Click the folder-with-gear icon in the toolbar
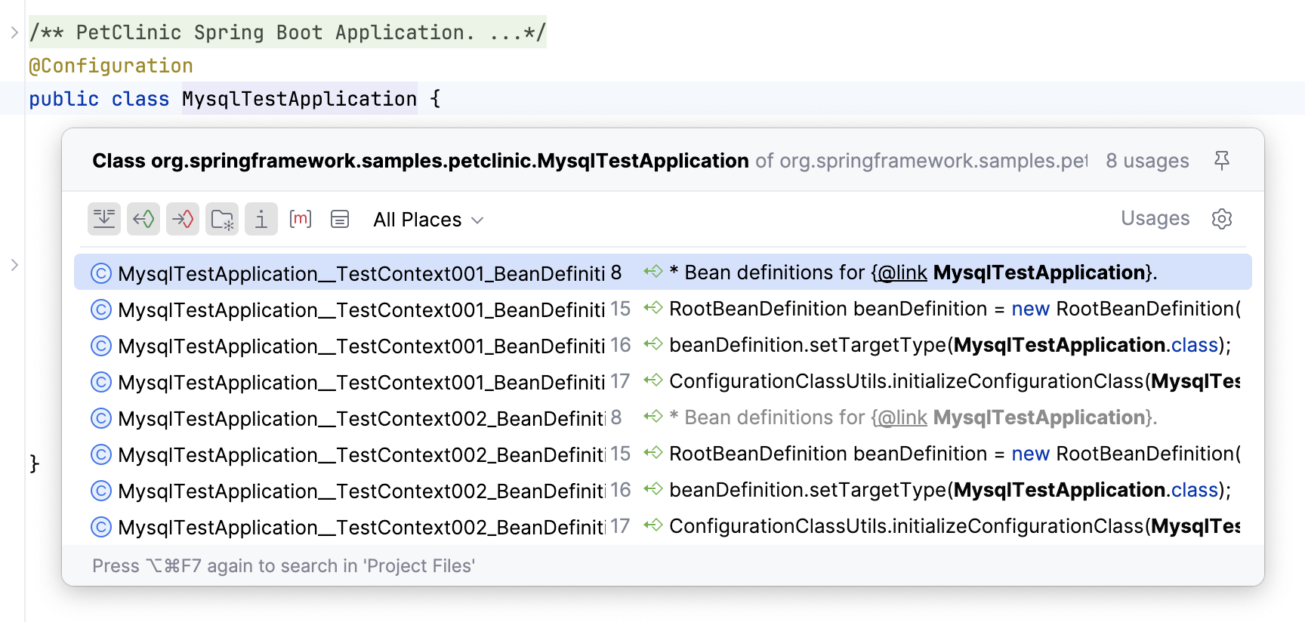 (222, 220)
